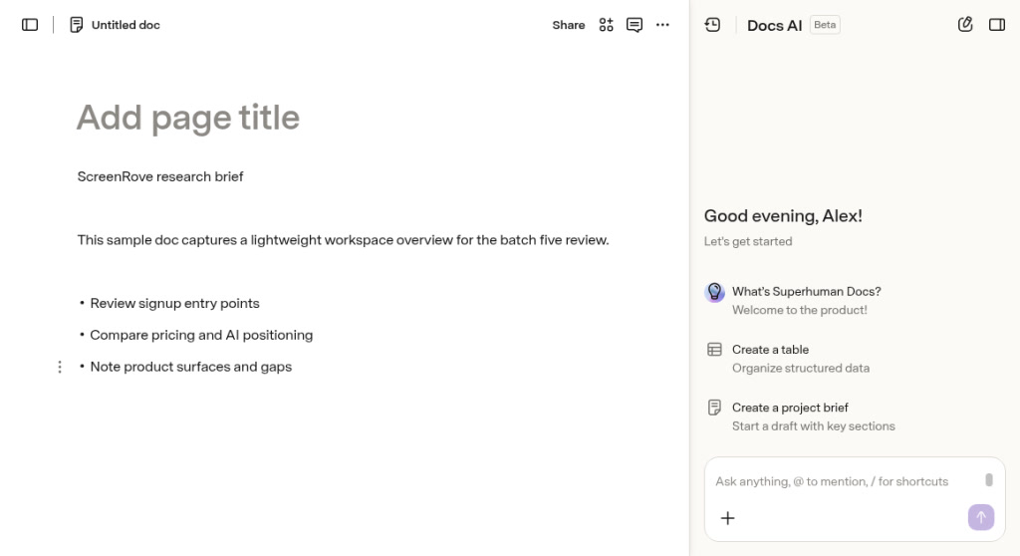The image size is (1020, 556).
Task: Click the Docs AI panel title
Action: point(774,25)
